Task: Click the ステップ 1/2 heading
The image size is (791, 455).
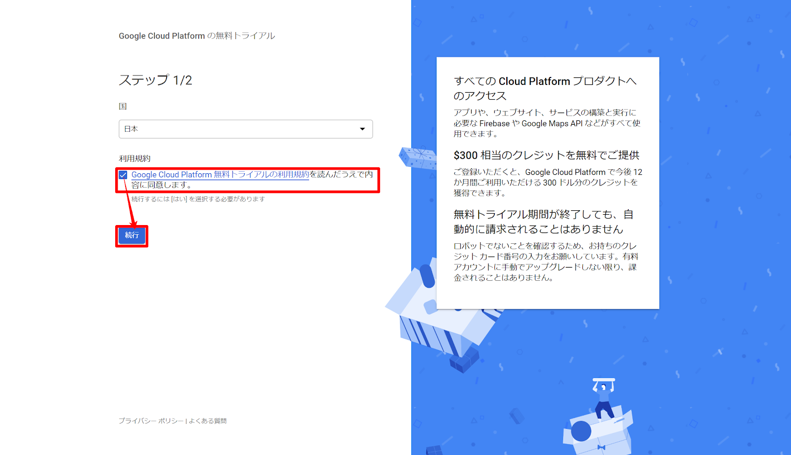Action: tap(155, 80)
